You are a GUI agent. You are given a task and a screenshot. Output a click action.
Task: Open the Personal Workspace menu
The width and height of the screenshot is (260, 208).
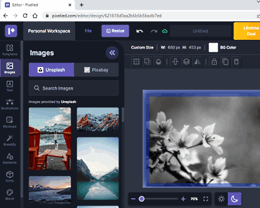pos(49,31)
